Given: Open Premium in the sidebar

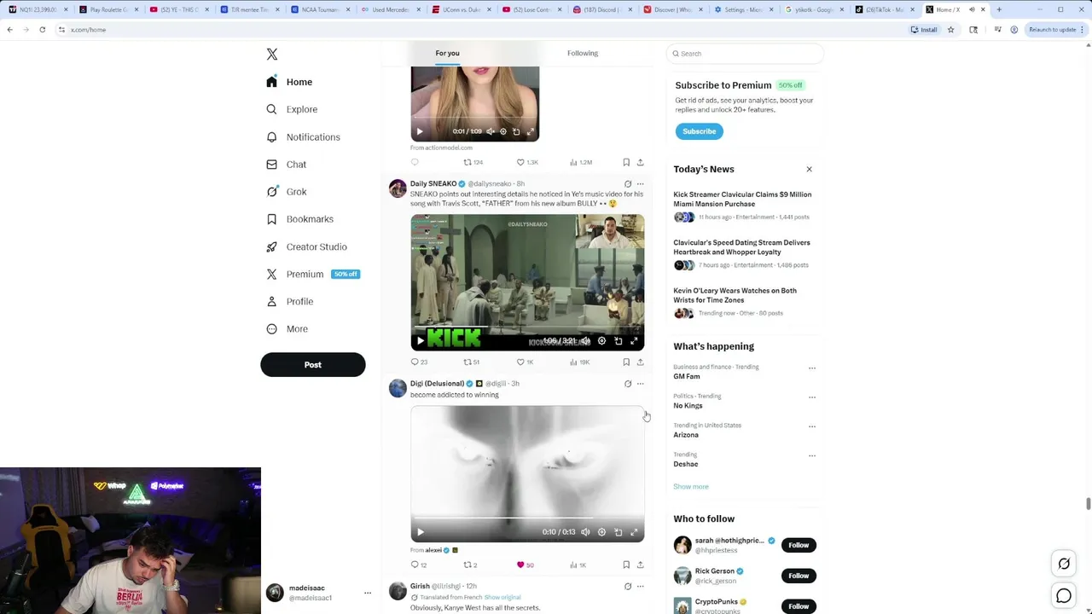Looking at the screenshot, I should click(x=312, y=274).
